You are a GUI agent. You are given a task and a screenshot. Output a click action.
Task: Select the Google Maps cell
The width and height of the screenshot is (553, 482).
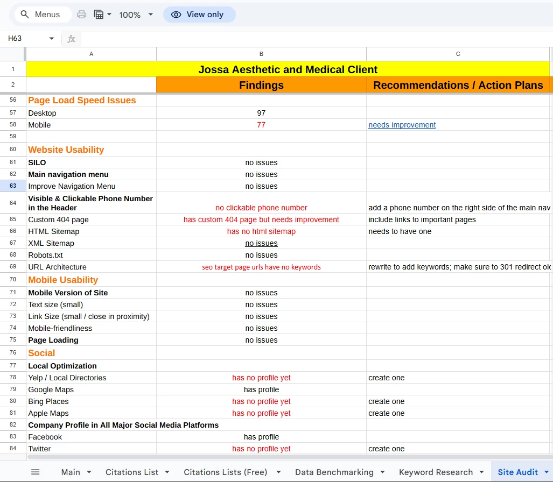click(92, 389)
